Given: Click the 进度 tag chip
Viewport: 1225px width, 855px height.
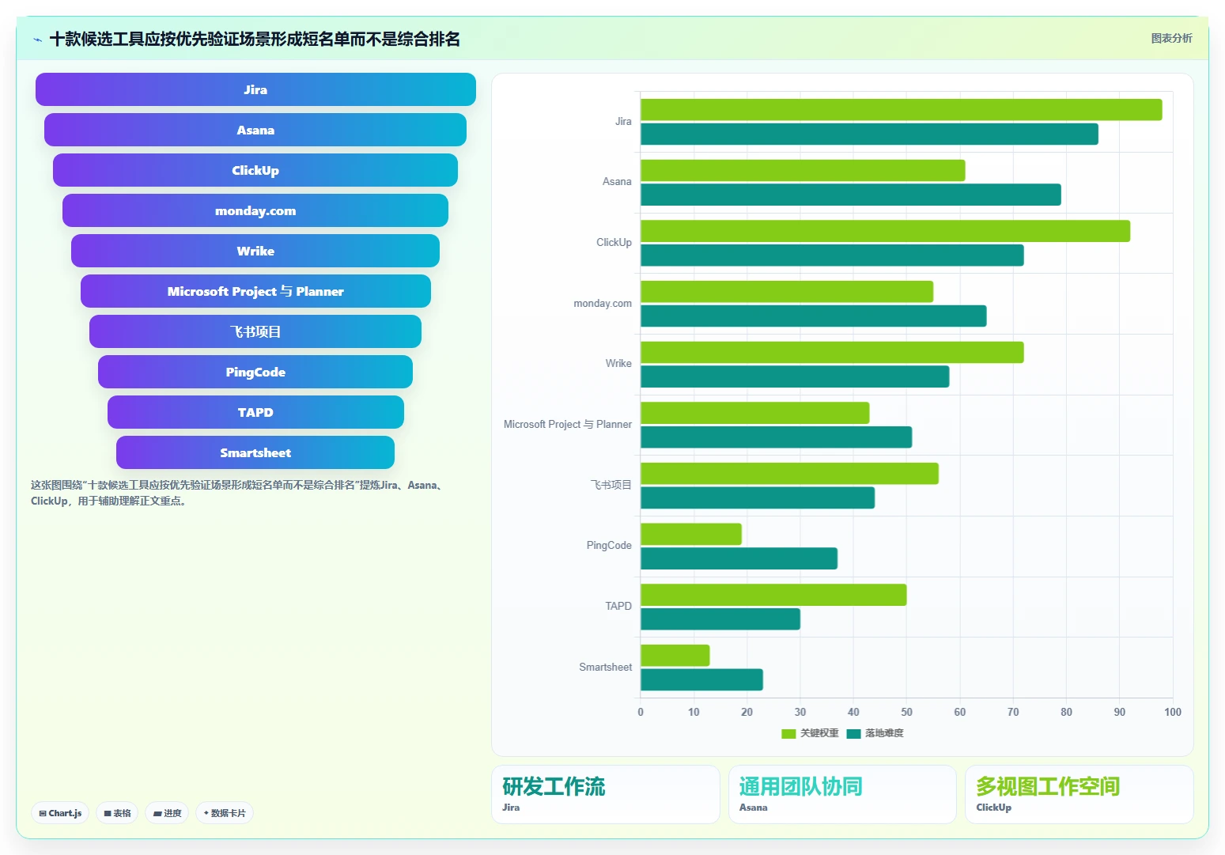Looking at the screenshot, I should 167,813.
